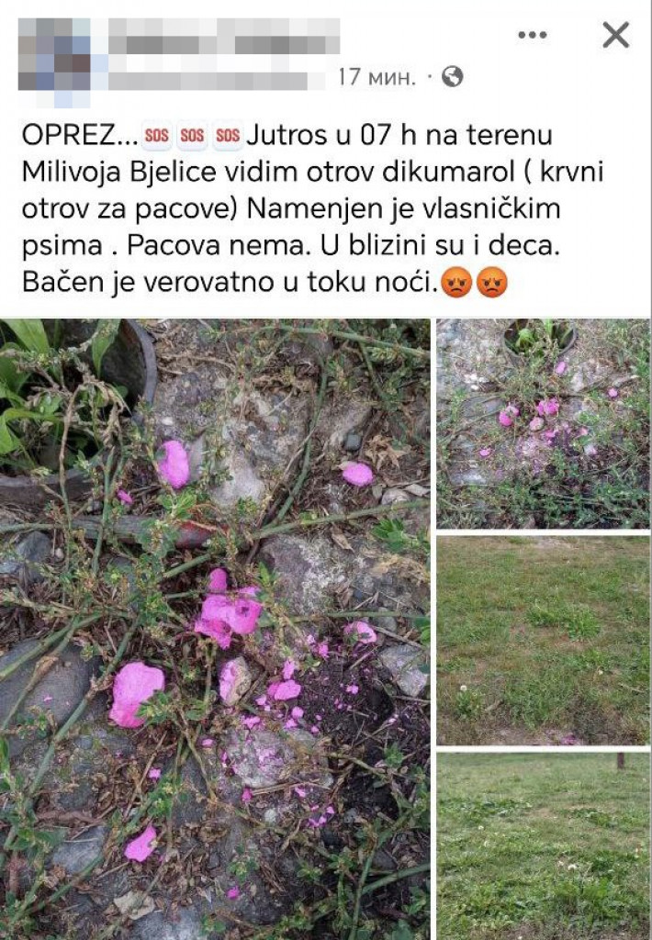Image resolution: width=652 pixels, height=940 pixels.
Task: Click the blurred poster name at top
Action: click(224, 37)
